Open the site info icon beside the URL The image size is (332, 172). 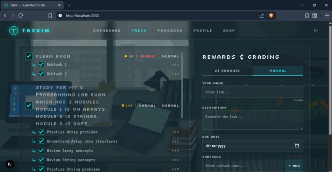coord(60,16)
